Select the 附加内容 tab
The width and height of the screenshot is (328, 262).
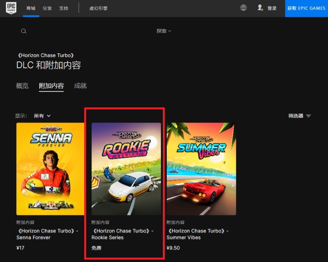coord(51,86)
